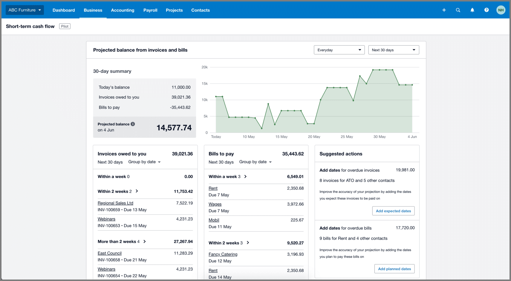Click Add planned dates button
511x281 pixels.
tap(394, 269)
